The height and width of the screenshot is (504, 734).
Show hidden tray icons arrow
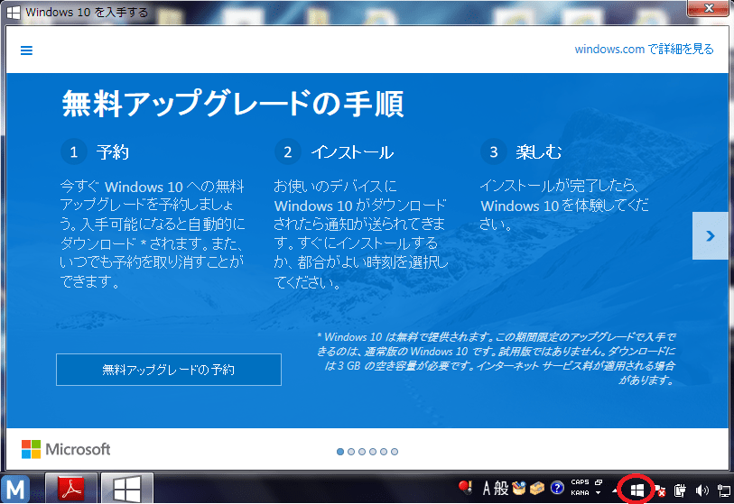pos(614,490)
